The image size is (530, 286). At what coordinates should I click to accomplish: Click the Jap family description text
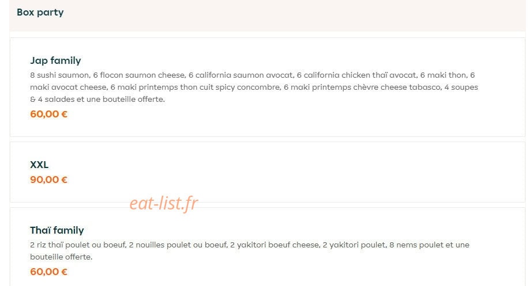[254, 87]
